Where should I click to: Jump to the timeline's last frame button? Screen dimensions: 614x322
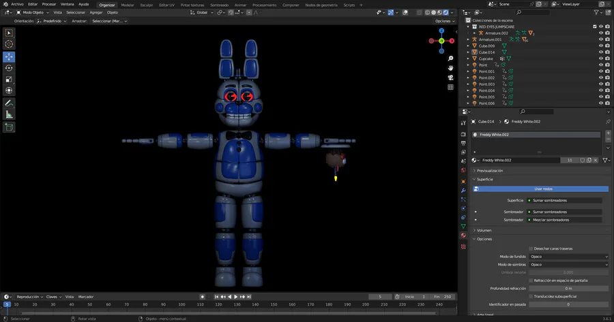[x=249, y=297]
